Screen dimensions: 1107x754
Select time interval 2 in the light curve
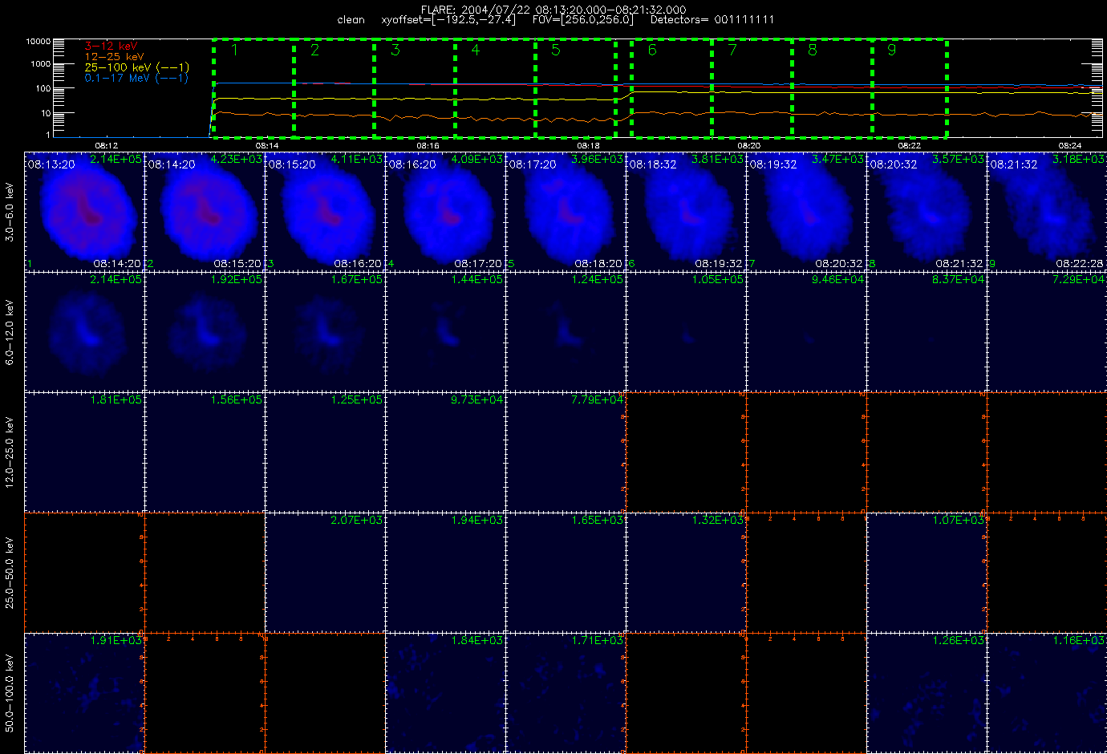334,88
